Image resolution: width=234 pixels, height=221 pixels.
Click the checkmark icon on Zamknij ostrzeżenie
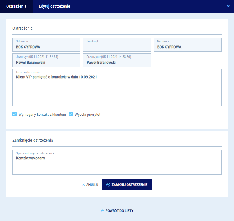[x=108, y=185]
